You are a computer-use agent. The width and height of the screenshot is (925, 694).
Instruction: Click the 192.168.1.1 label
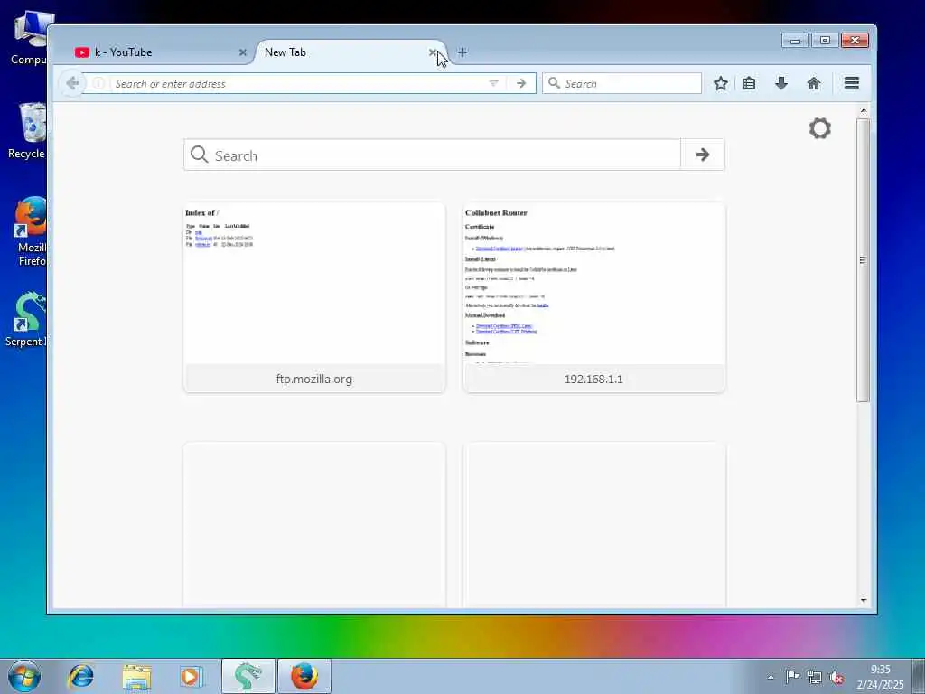(x=593, y=379)
